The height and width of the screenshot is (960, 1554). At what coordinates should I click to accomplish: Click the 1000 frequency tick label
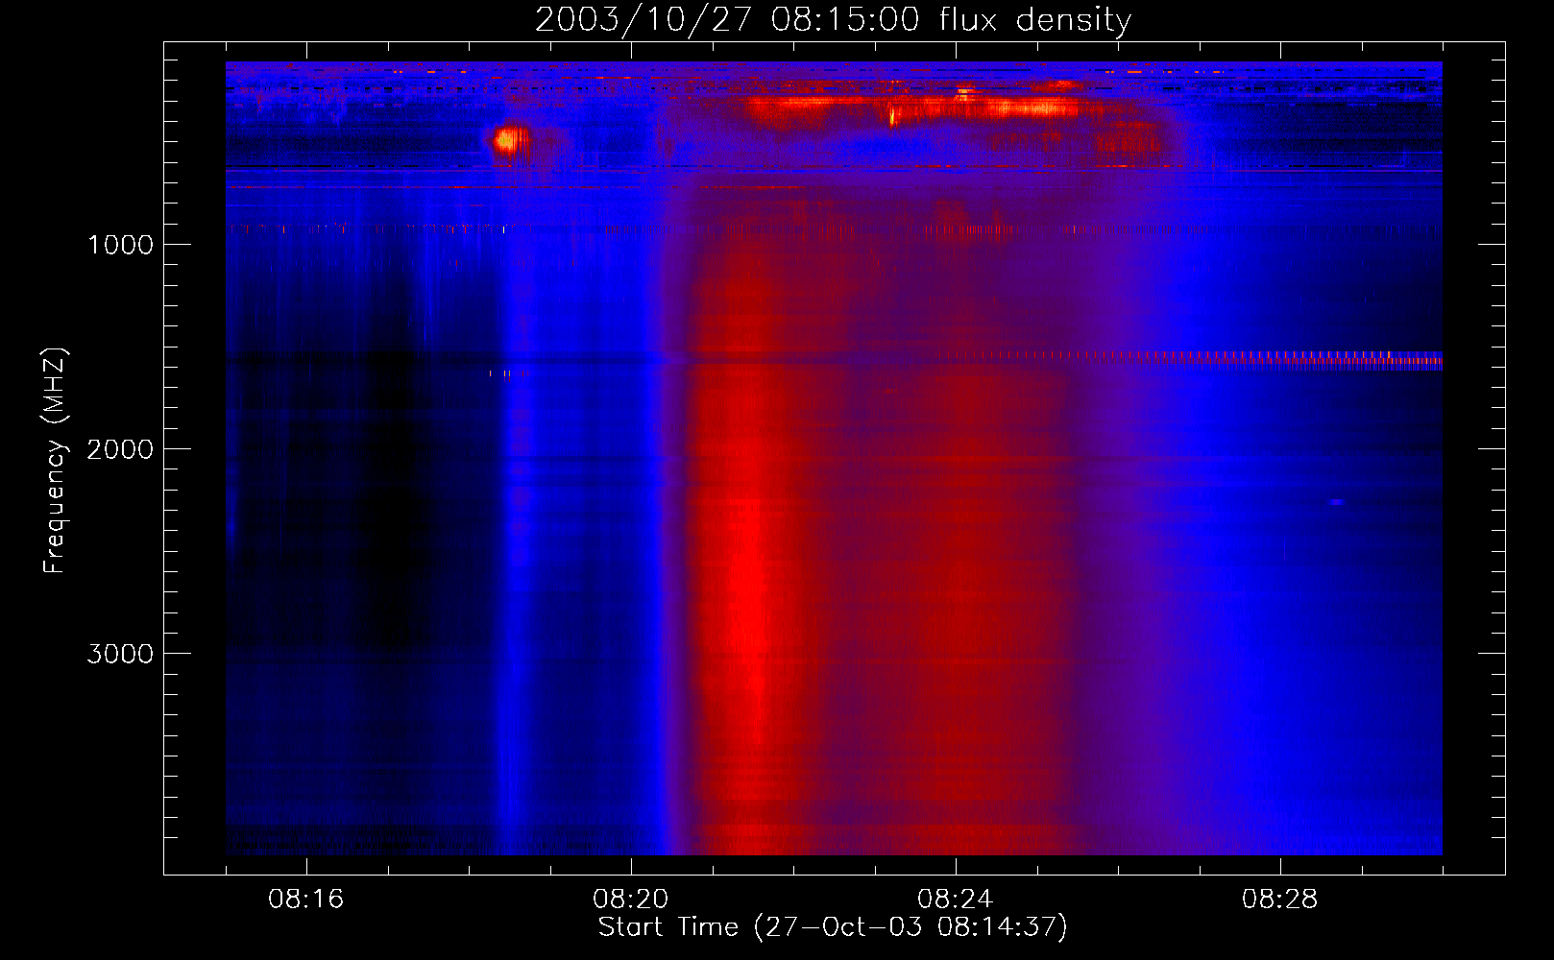[120, 245]
